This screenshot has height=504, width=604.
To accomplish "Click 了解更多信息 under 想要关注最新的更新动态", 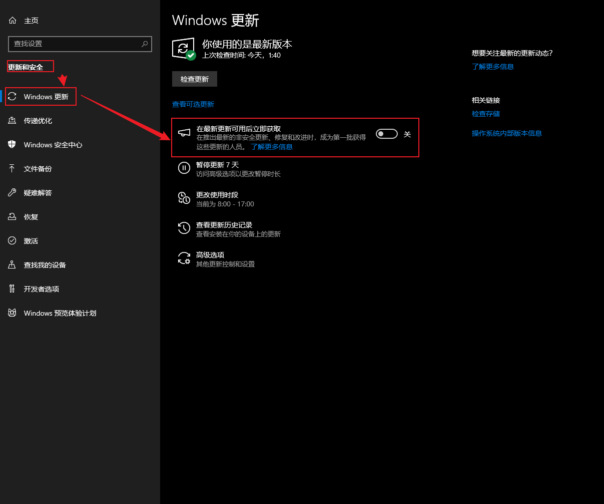I will [493, 67].
